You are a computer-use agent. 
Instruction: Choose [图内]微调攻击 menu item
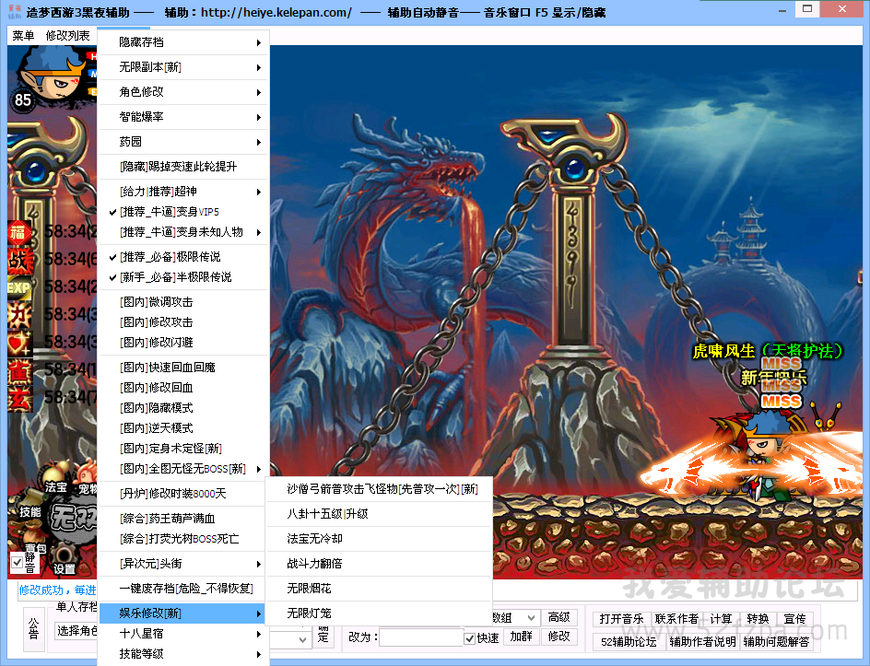point(183,302)
